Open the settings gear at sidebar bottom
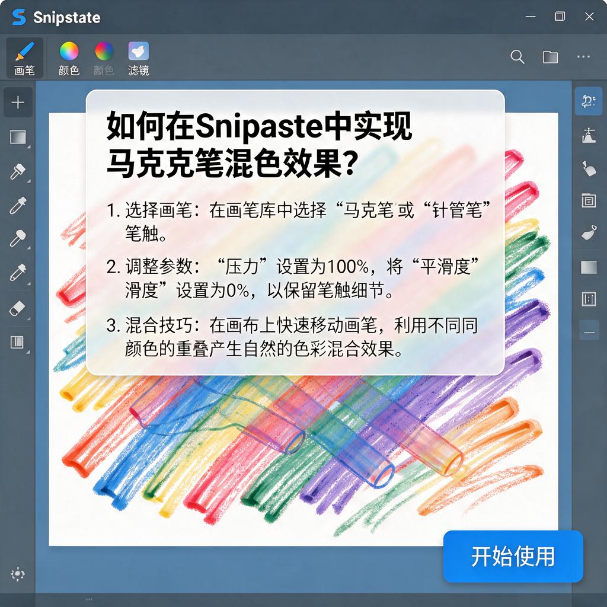 tap(18, 574)
